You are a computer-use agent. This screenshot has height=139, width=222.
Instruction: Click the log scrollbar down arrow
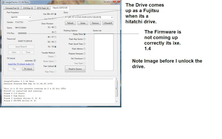(117, 101)
